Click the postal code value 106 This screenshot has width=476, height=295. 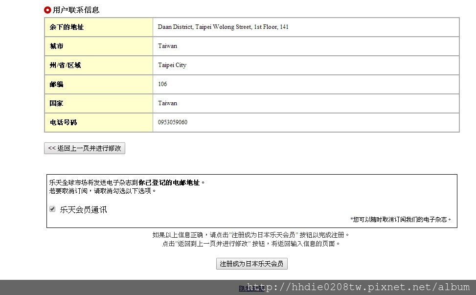(x=162, y=84)
